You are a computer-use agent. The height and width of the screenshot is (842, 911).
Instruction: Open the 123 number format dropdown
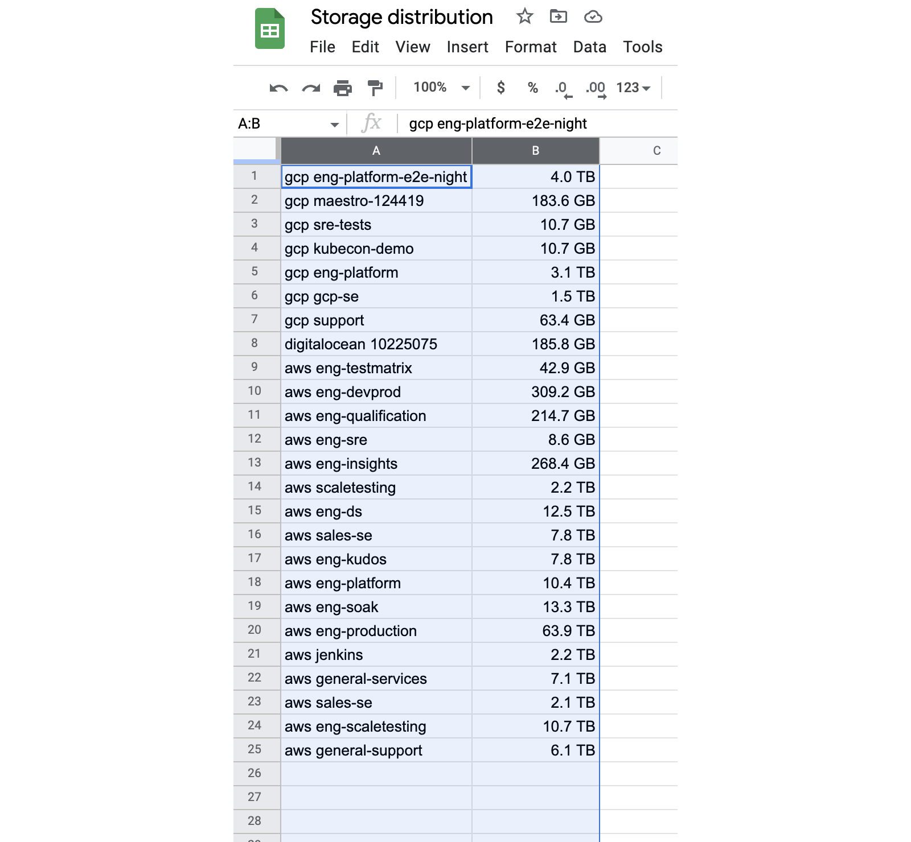(633, 88)
